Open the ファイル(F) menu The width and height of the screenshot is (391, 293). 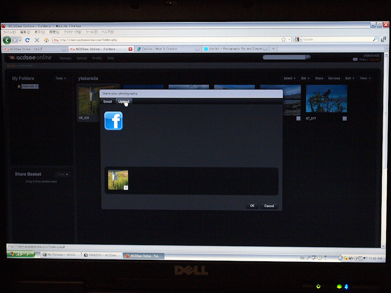(9, 32)
